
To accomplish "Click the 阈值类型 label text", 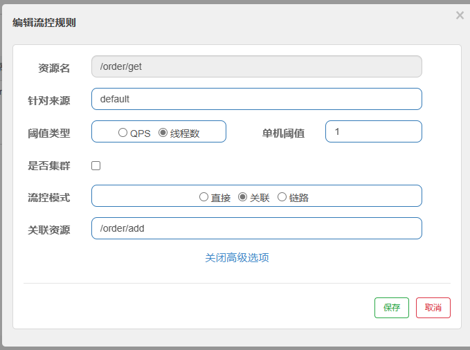I will [x=49, y=133].
